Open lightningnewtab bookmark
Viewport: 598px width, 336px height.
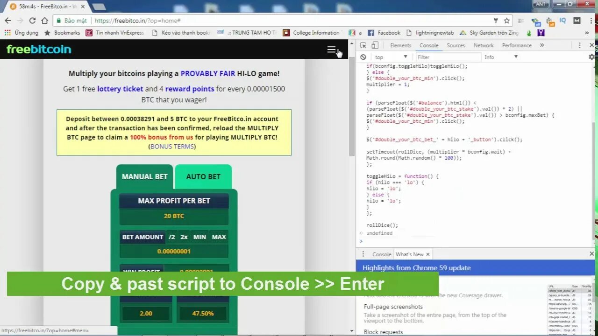pyautogui.click(x=430, y=33)
